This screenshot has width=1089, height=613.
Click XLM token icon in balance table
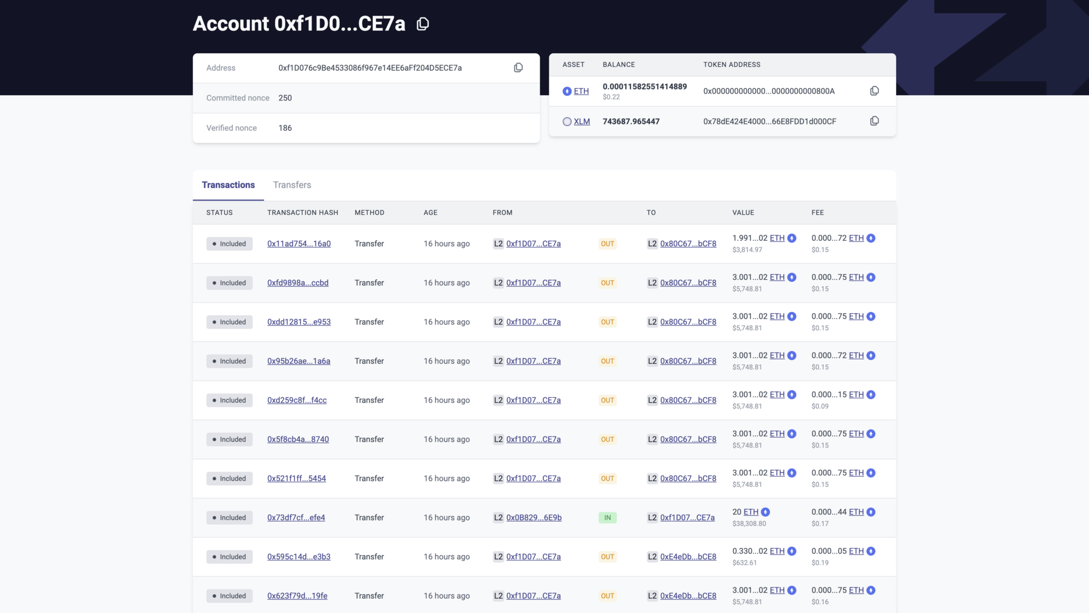tap(567, 121)
